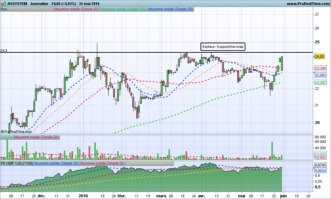This screenshot has height=199, width=331.
Task: Click the candlestick chart icon next to ASSYSTEM
Action: tap(4, 3)
